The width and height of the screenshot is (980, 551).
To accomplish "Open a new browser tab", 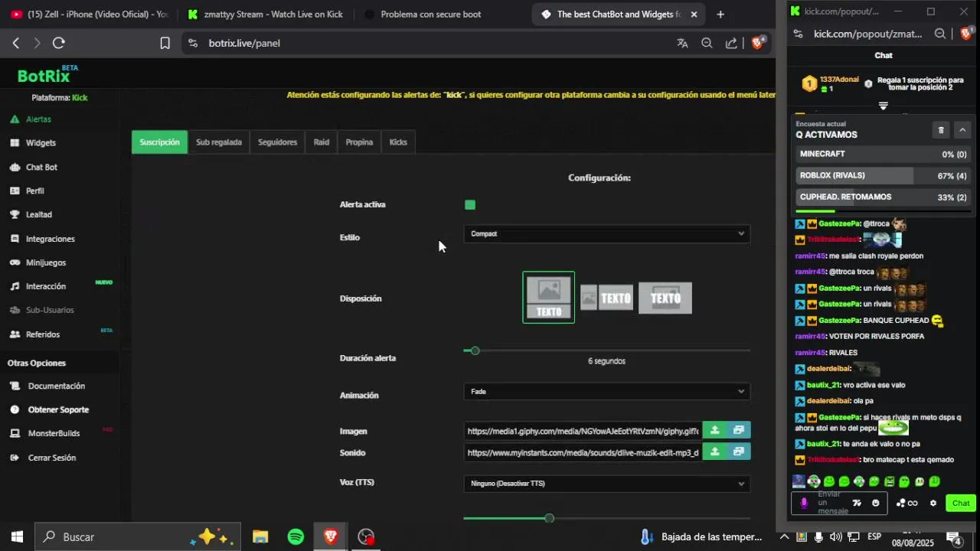I will pyautogui.click(x=720, y=15).
